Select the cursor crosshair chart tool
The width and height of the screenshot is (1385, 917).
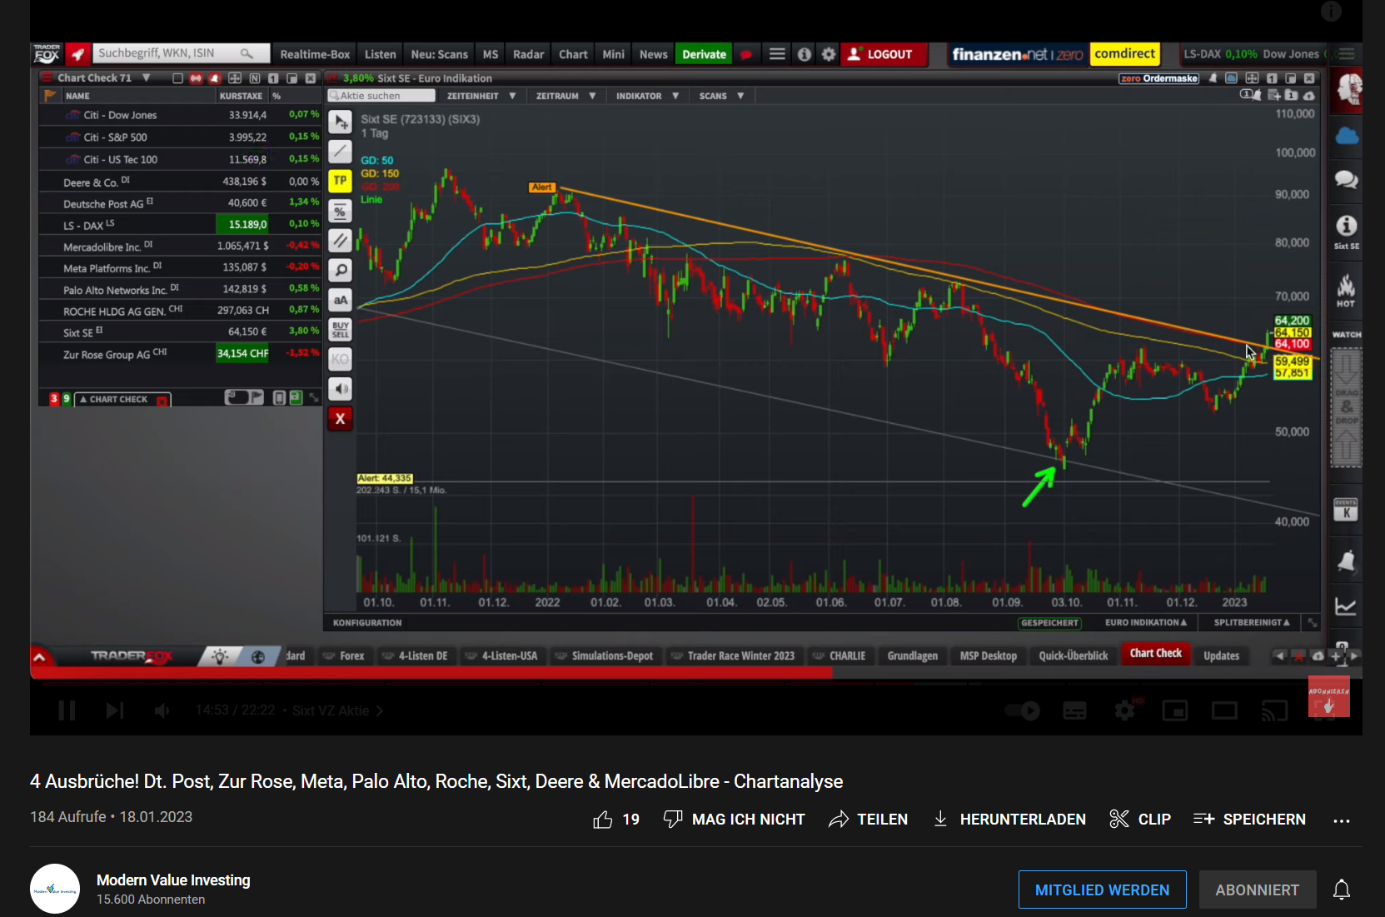click(x=340, y=122)
